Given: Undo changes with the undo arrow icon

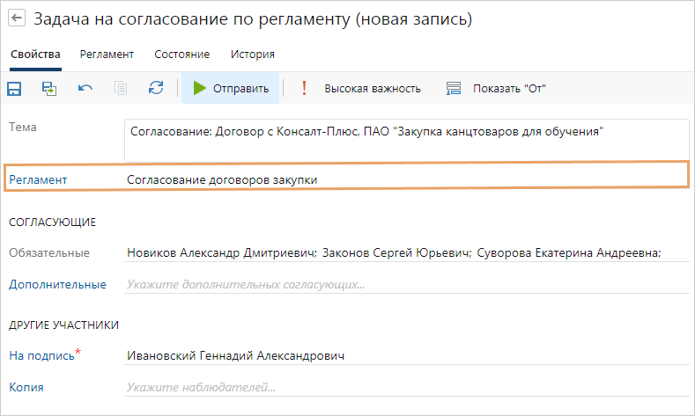Looking at the screenshot, I should click(x=85, y=88).
